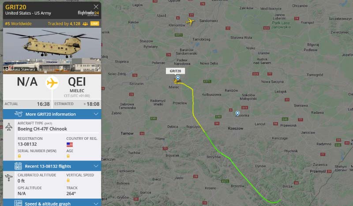Open the Chinook photo fullscreen icon
This screenshot has width=353, height=206.
point(97,69)
